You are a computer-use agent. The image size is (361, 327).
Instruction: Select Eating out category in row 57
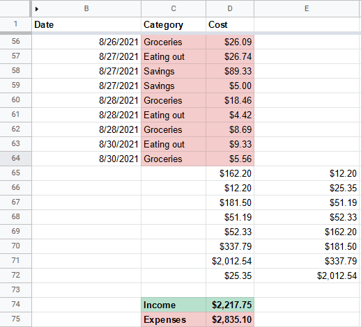(174, 56)
